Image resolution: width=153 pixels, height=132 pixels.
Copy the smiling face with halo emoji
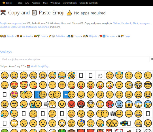tap(119, 75)
